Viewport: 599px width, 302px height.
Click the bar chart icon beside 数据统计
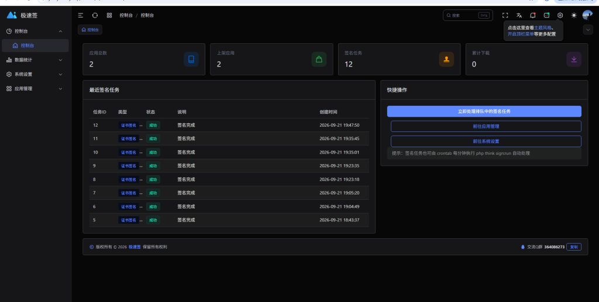(9, 60)
